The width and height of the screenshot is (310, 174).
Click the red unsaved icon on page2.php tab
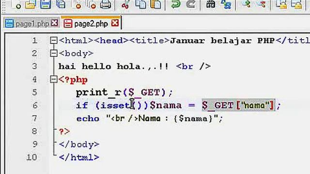click(68, 24)
